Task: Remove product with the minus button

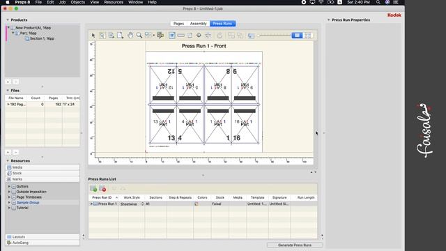Action: click(16, 82)
